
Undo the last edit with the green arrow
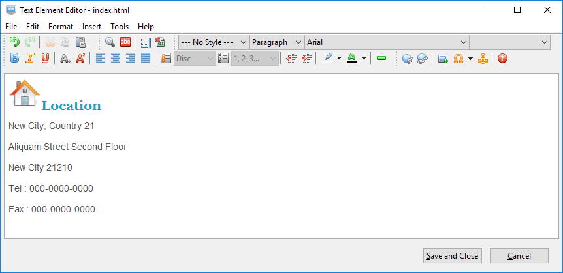tap(14, 42)
